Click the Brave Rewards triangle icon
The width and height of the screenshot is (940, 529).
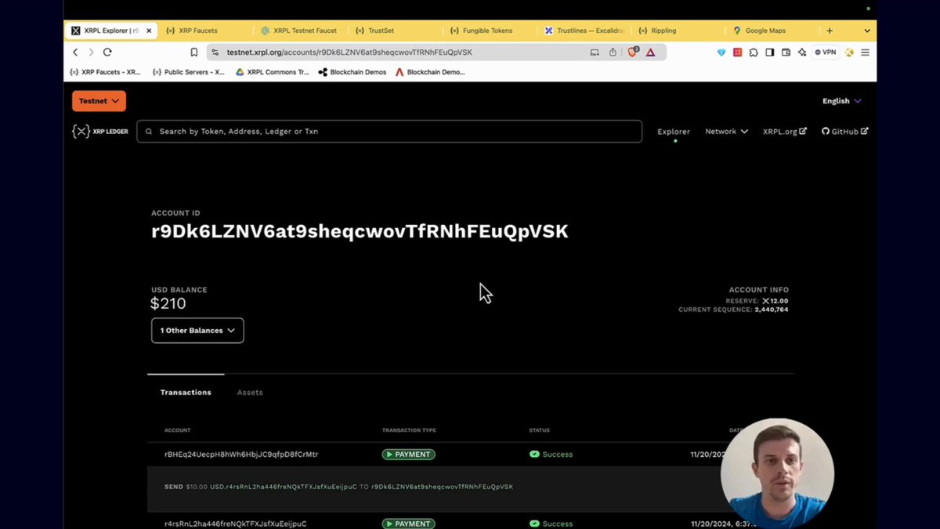point(650,53)
